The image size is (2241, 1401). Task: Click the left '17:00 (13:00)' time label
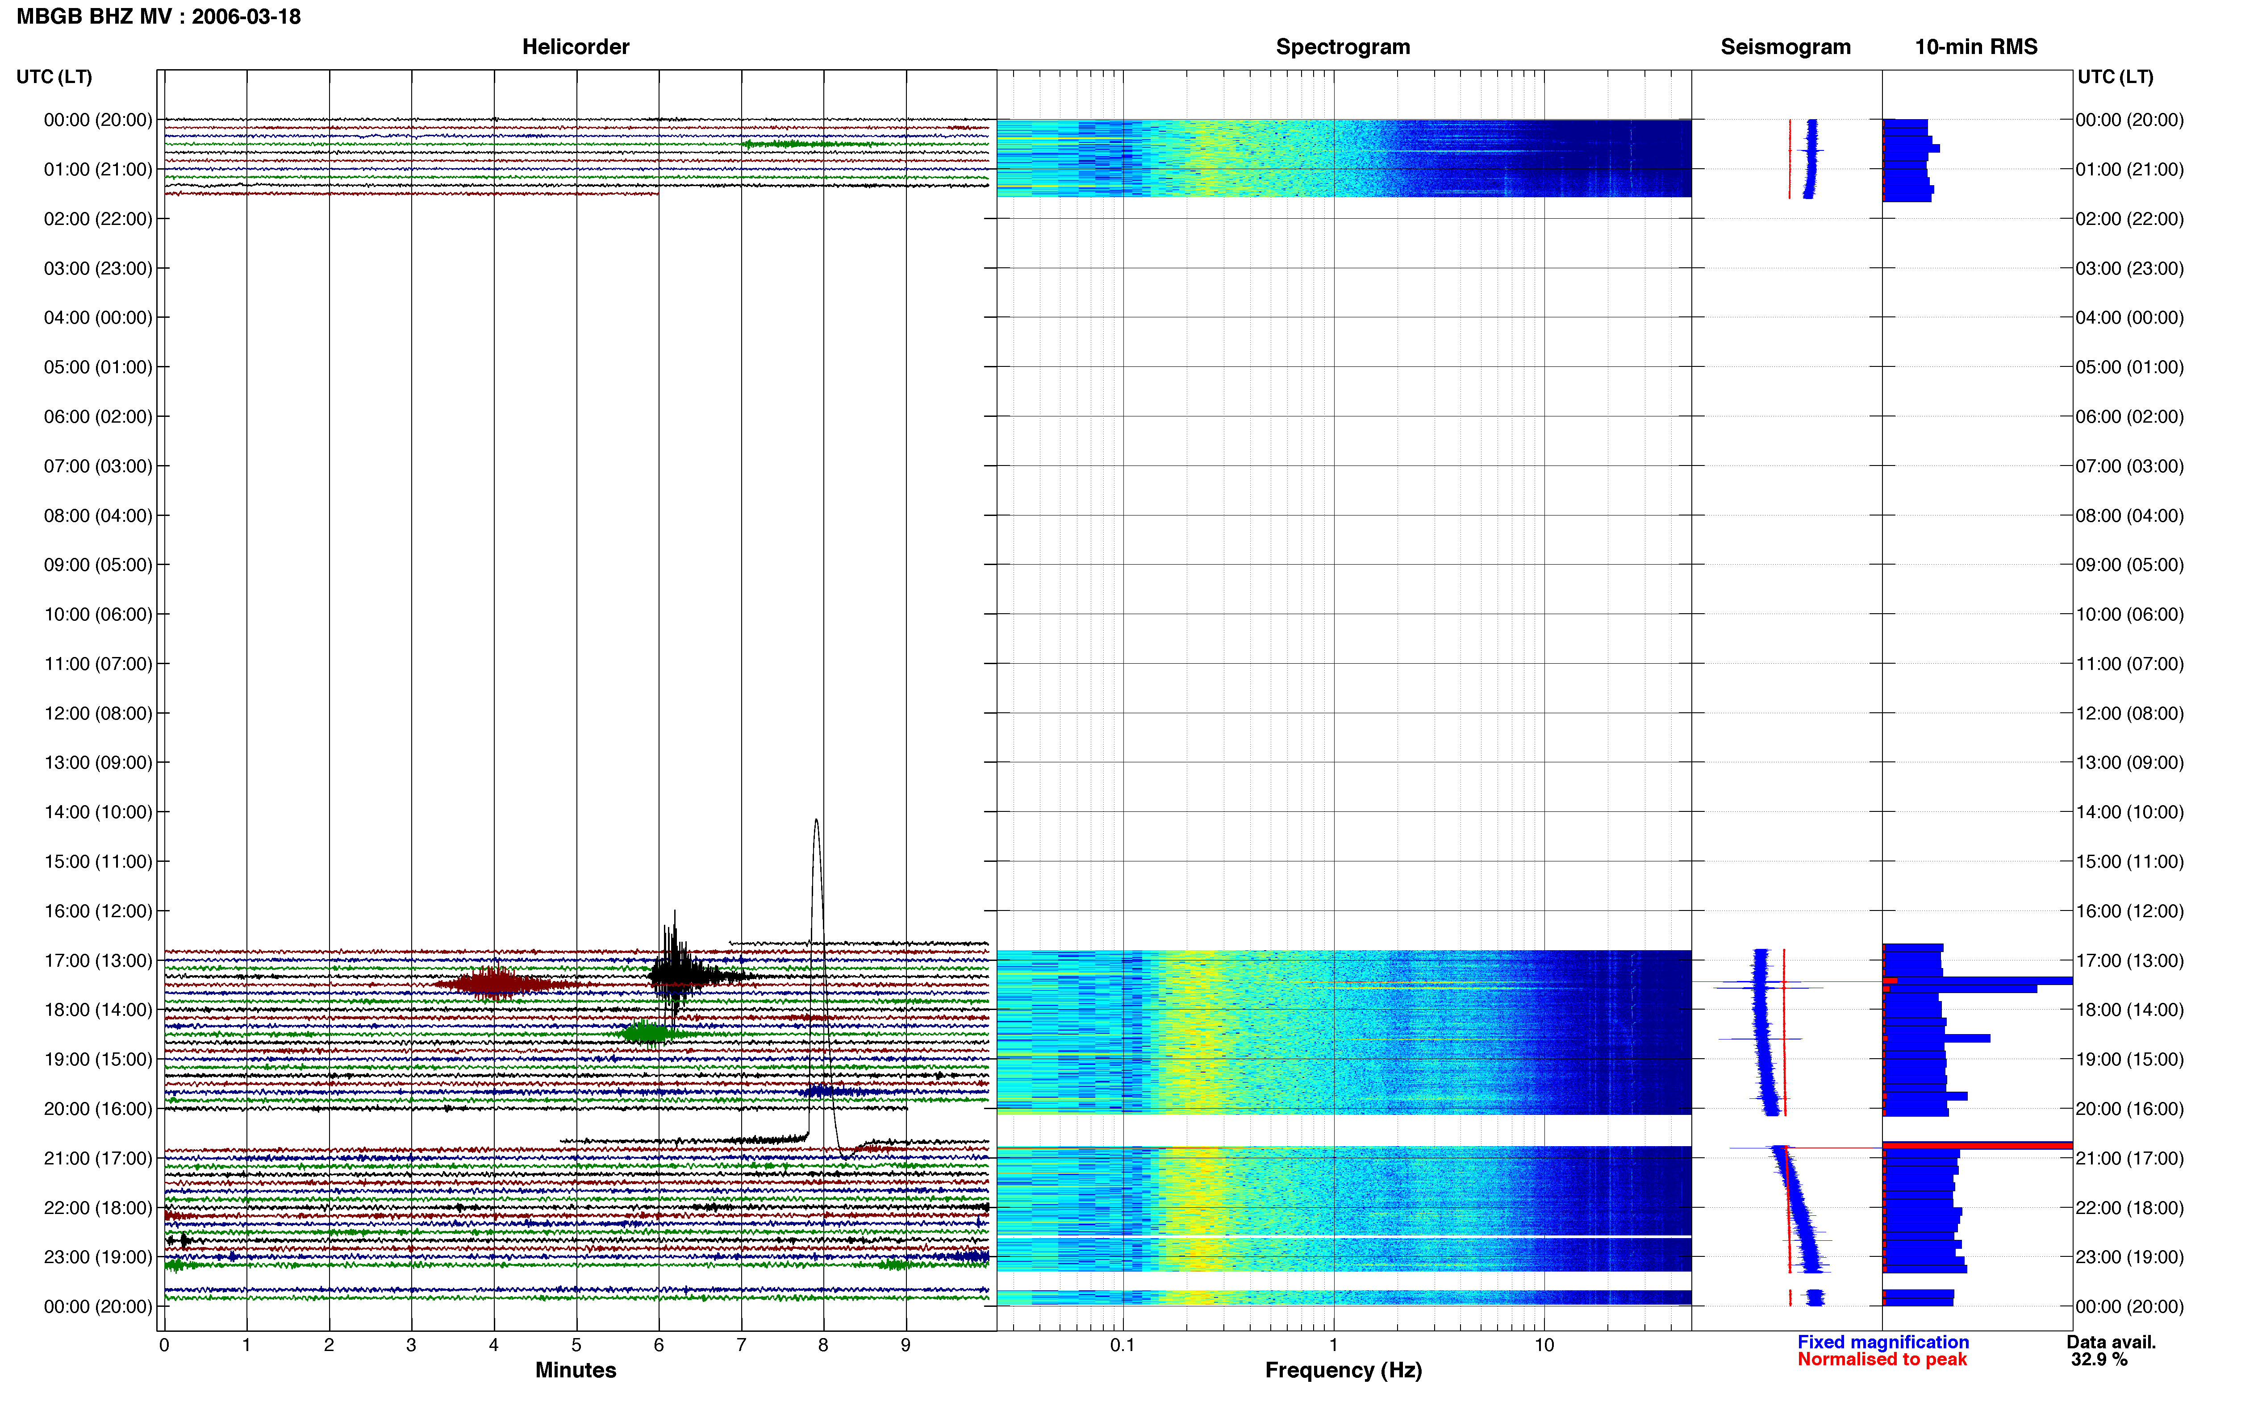98,961
